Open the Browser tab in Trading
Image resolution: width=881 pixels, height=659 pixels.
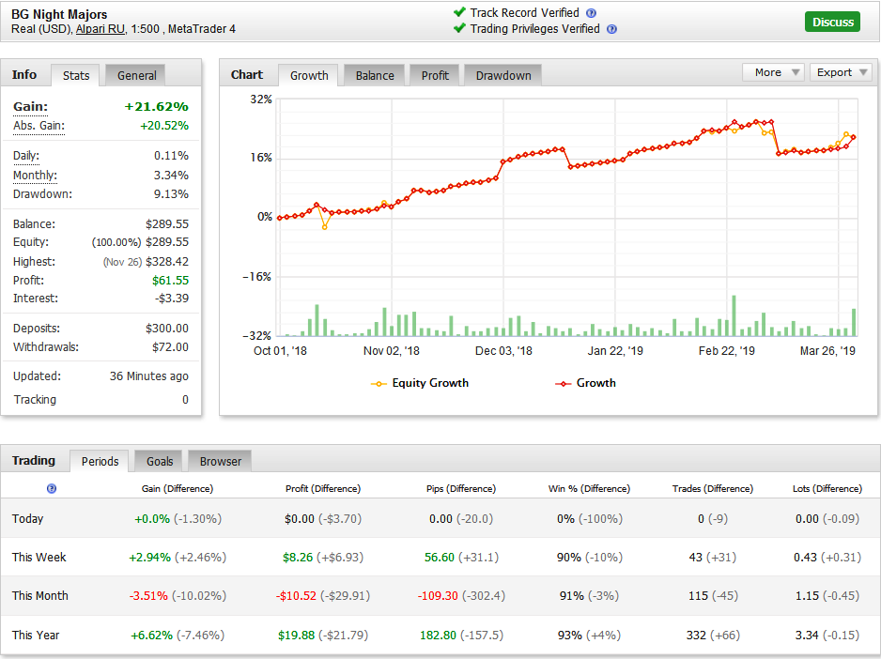pyautogui.click(x=220, y=461)
